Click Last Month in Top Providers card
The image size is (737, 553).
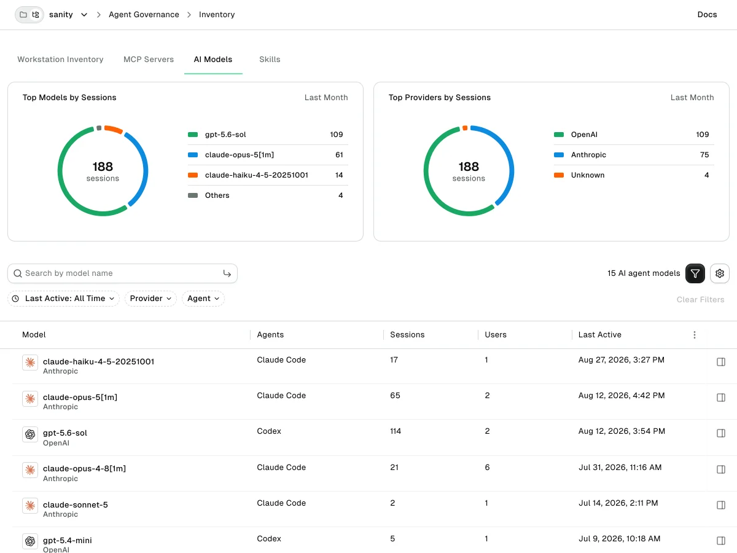[692, 98]
